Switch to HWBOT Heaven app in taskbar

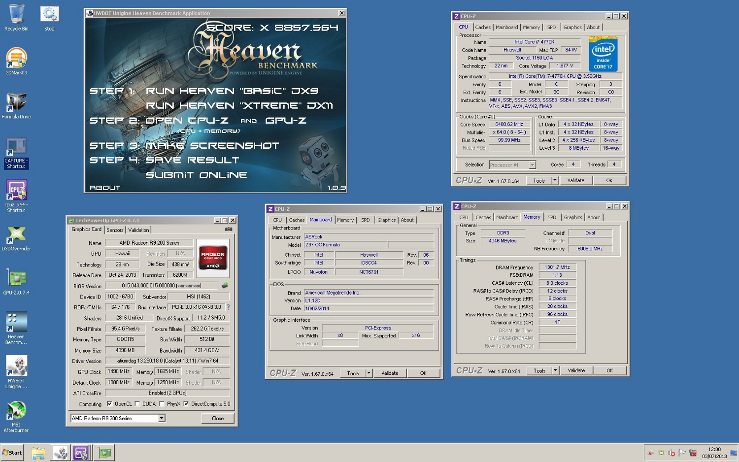[x=61, y=453]
